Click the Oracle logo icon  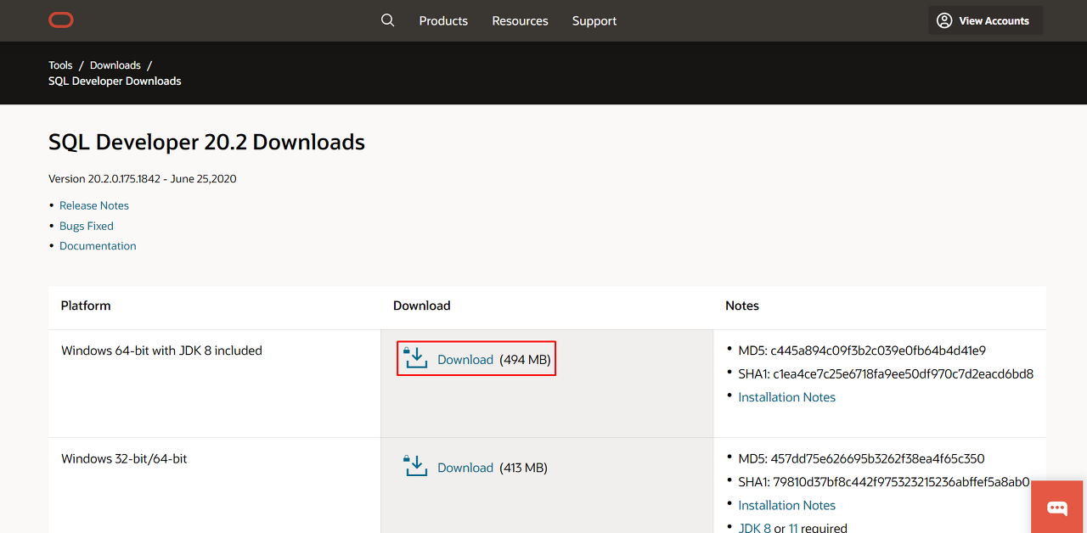pyautogui.click(x=61, y=20)
